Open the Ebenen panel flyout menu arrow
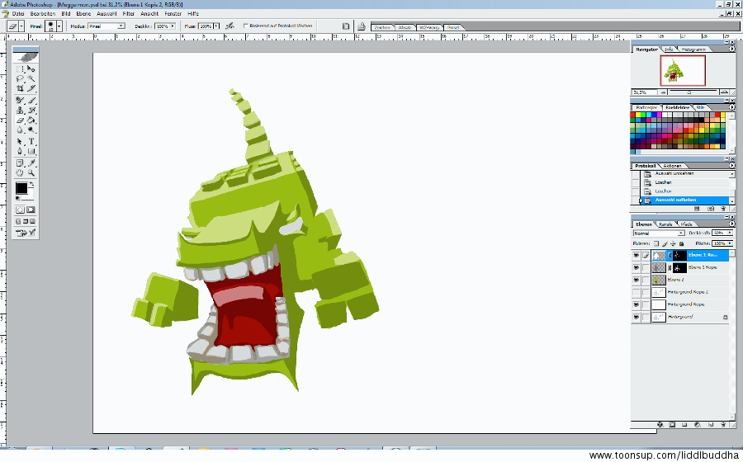This screenshot has height=462, width=743. (731, 224)
